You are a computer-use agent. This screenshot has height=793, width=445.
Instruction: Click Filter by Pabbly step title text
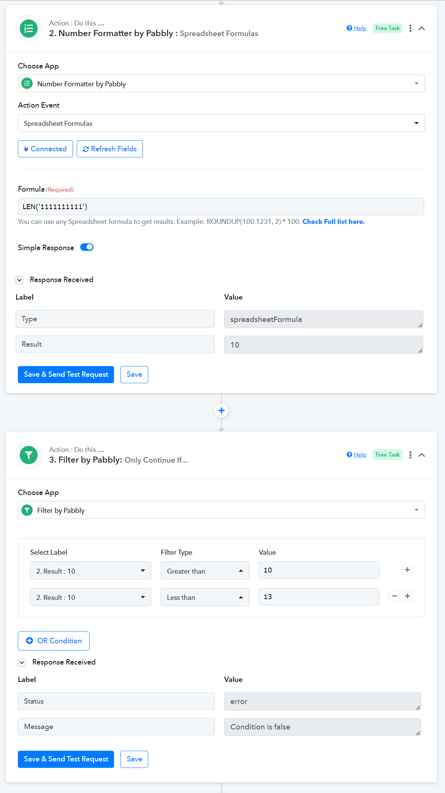pos(118,460)
